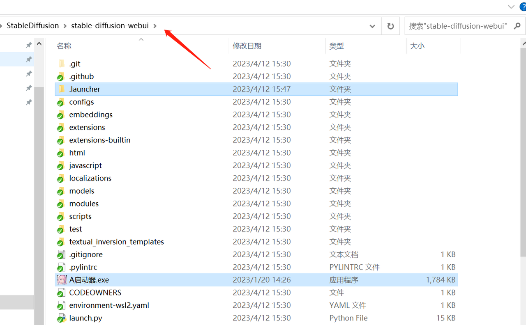The image size is (526, 325).
Task: Click the .gitignore file icon
Action: click(61, 254)
